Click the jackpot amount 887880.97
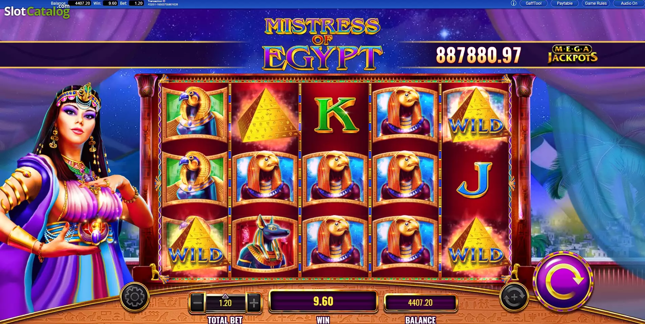Screen dimensions: 645x324 478,55
